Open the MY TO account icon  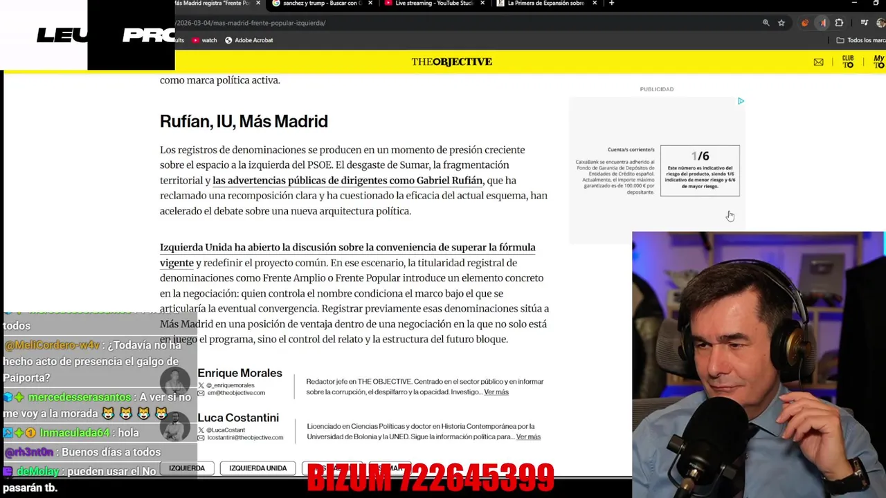click(x=879, y=62)
